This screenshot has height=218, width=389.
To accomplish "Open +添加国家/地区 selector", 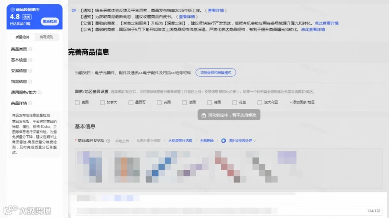I will pyautogui.click(x=302, y=102).
